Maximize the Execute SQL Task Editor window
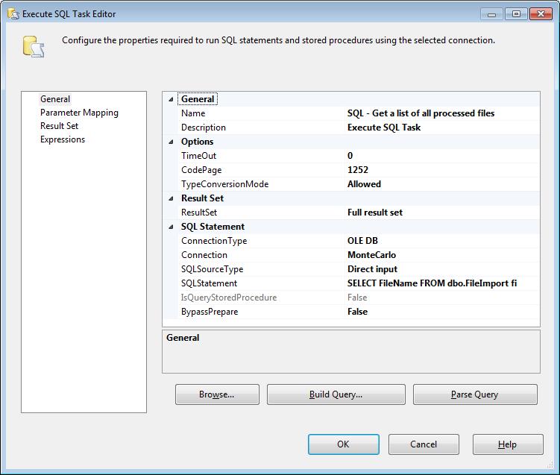 pos(516,14)
